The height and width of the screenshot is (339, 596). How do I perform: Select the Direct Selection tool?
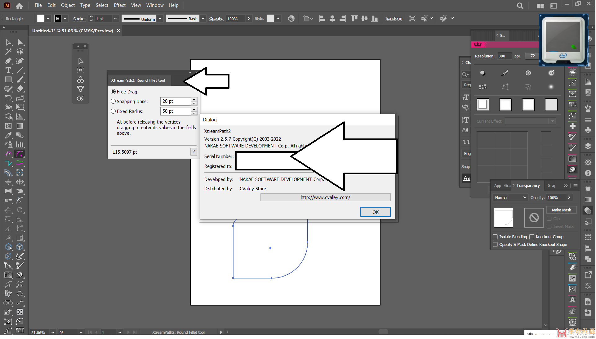[20, 42]
